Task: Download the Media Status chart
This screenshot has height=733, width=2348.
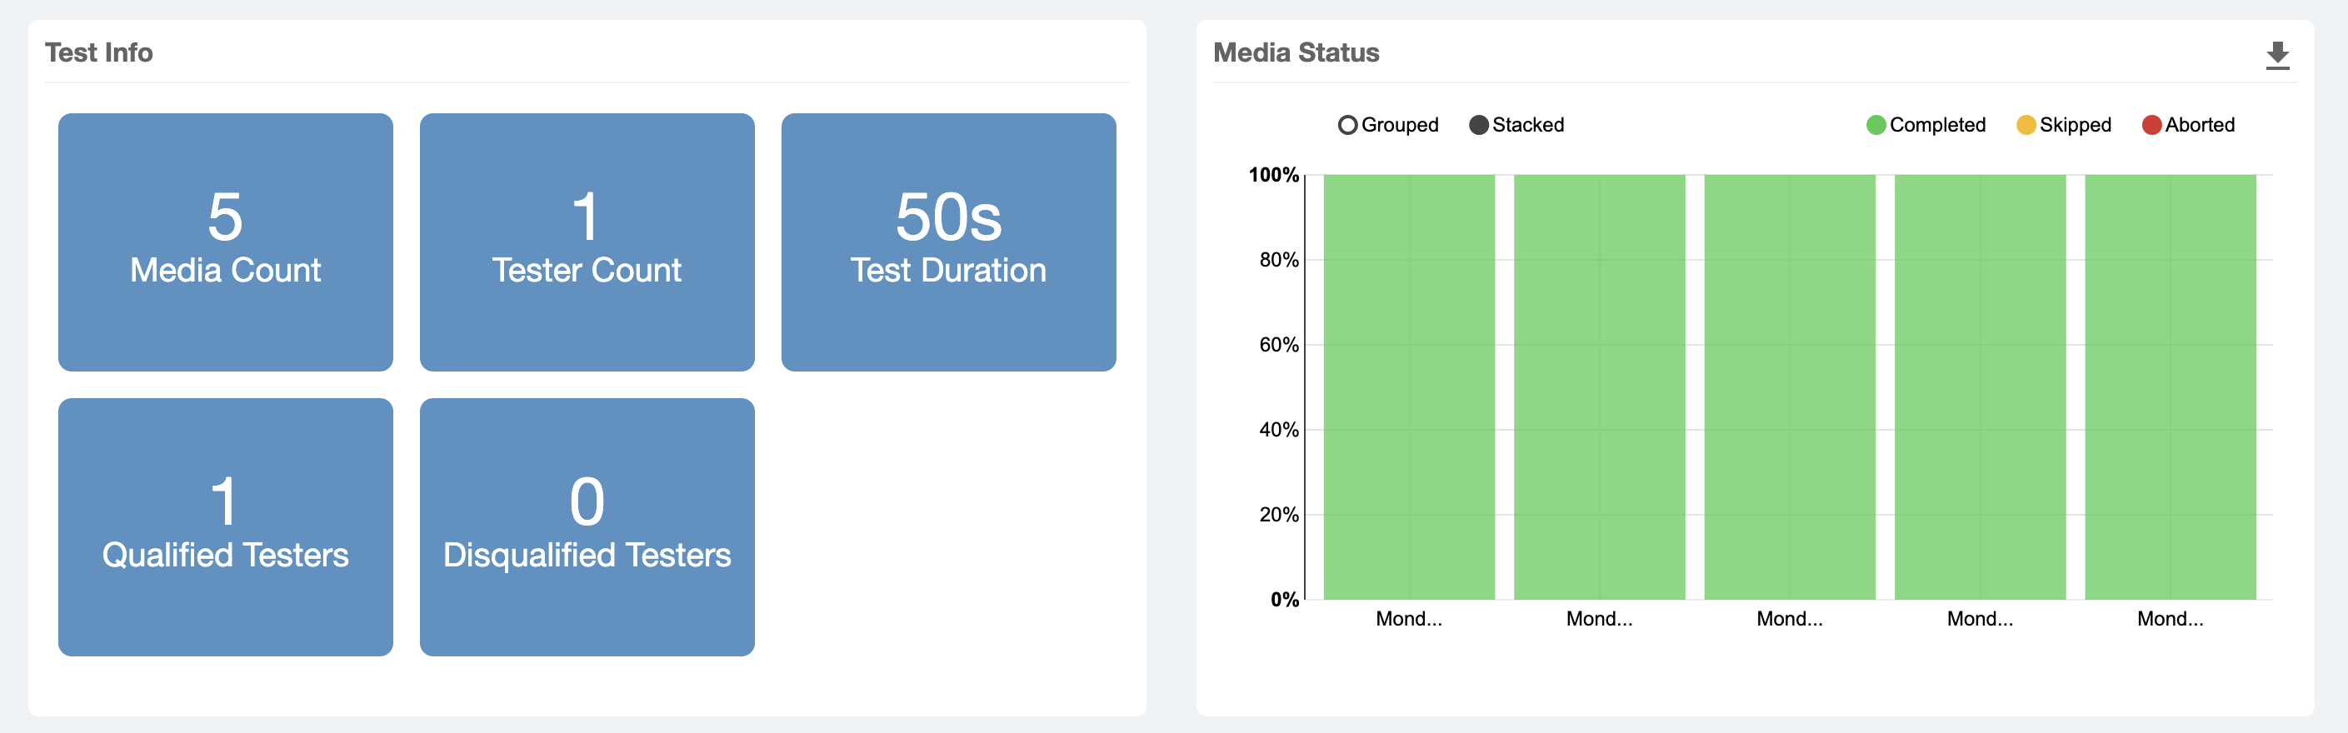Action: [x=2277, y=56]
